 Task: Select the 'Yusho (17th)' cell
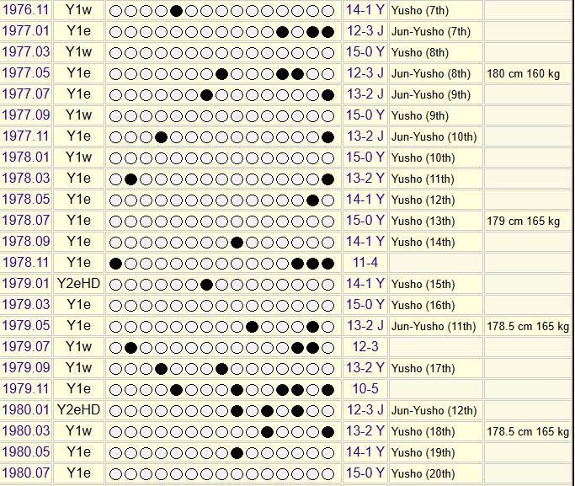coord(436,368)
